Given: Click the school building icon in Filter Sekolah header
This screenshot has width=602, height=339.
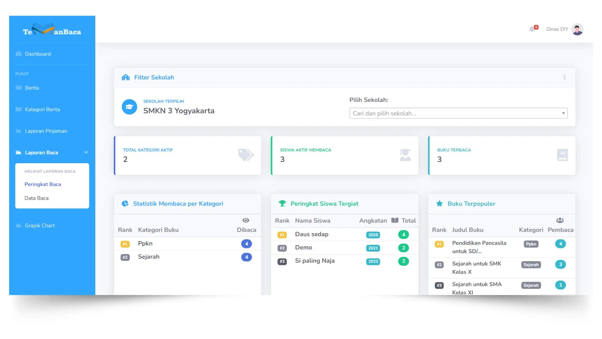Looking at the screenshot, I should tap(125, 77).
